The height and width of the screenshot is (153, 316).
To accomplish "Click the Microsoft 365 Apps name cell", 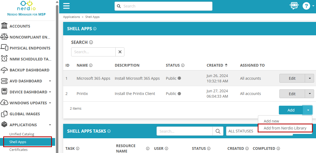I will (x=93, y=78).
